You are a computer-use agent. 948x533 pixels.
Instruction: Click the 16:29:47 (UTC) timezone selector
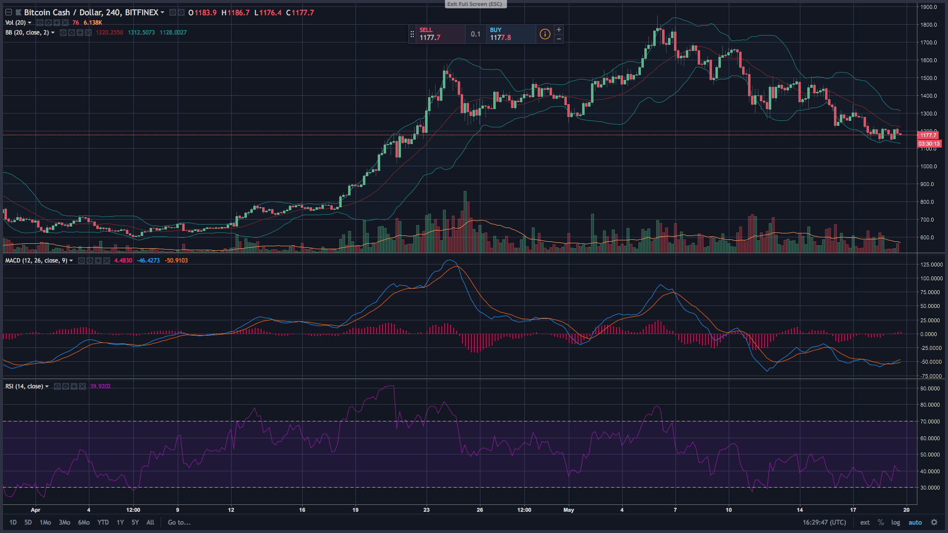point(825,522)
